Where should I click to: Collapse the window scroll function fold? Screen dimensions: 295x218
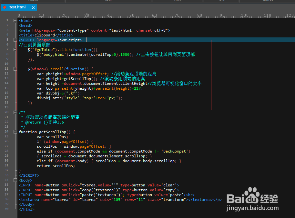(x=15, y=69)
